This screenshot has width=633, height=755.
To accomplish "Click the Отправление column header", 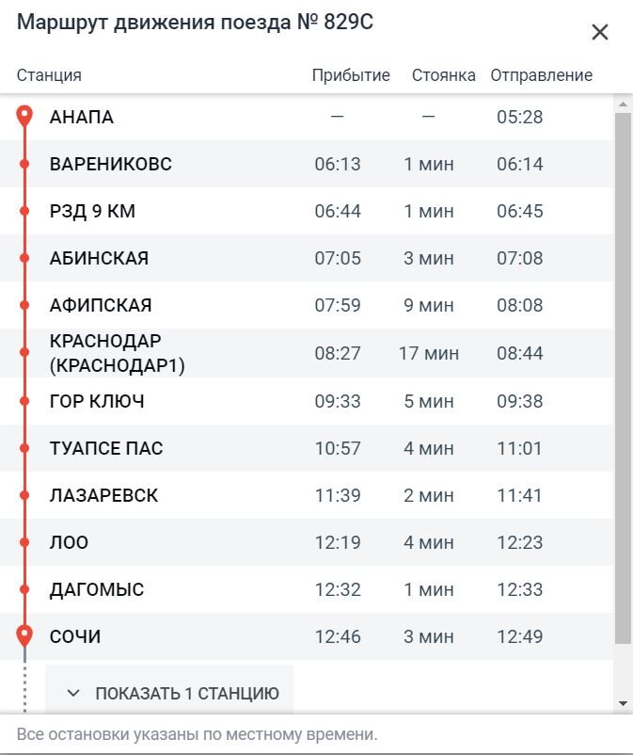I will click(x=541, y=75).
